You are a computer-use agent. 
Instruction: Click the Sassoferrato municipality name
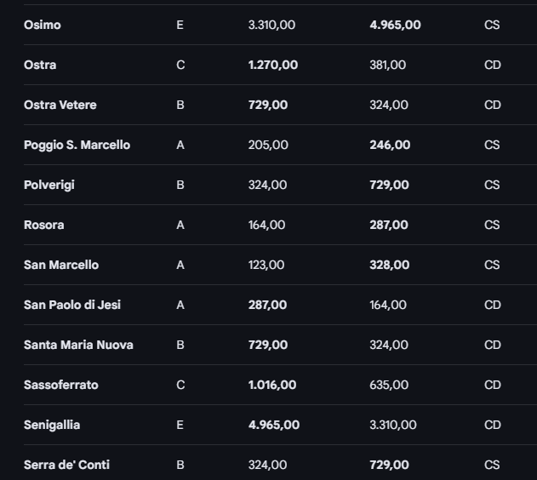tap(61, 385)
